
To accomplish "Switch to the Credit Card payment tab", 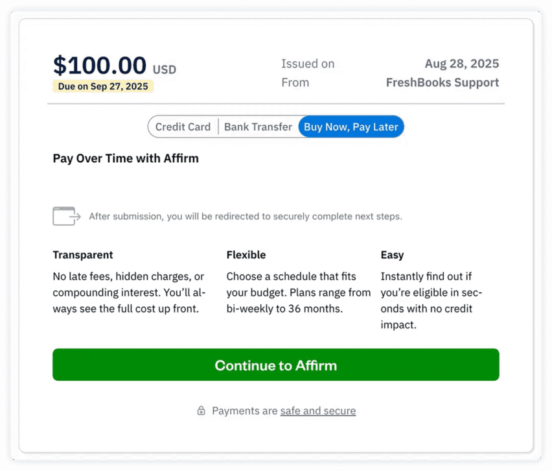I will pyautogui.click(x=184, y=127).
